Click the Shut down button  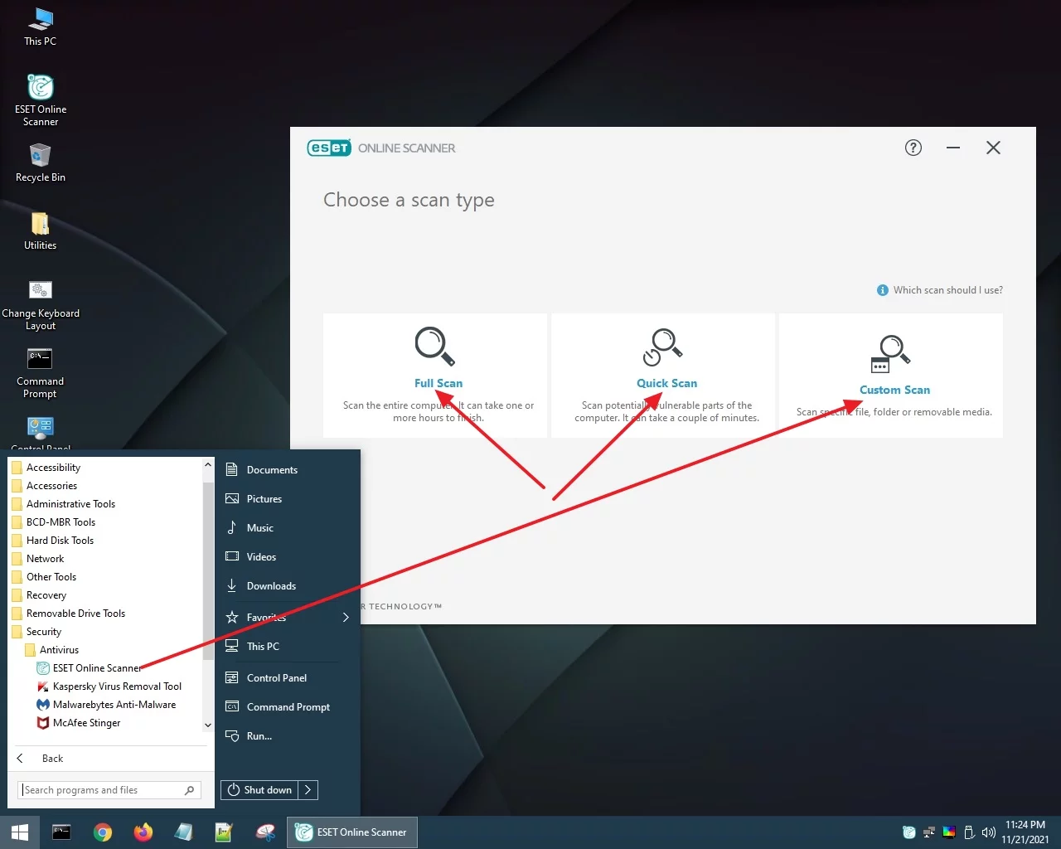point(259,790)
